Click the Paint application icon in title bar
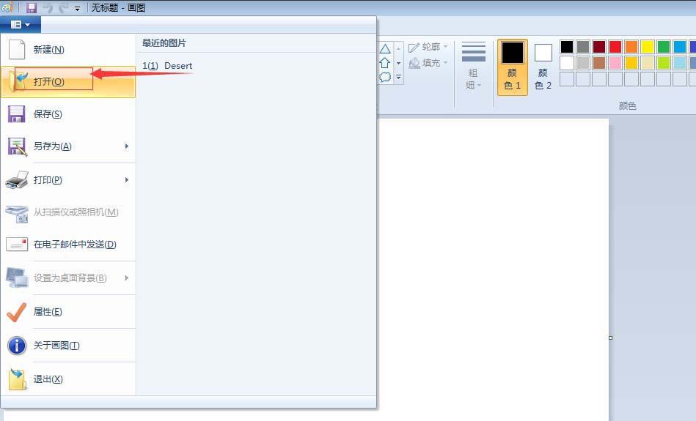696x421 pixels. [7, 7]
